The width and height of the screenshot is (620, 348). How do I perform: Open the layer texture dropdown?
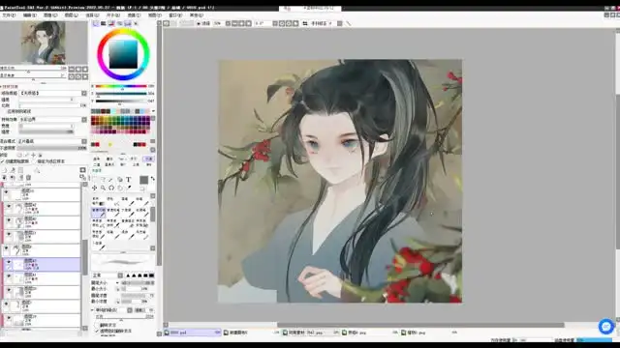84,93
